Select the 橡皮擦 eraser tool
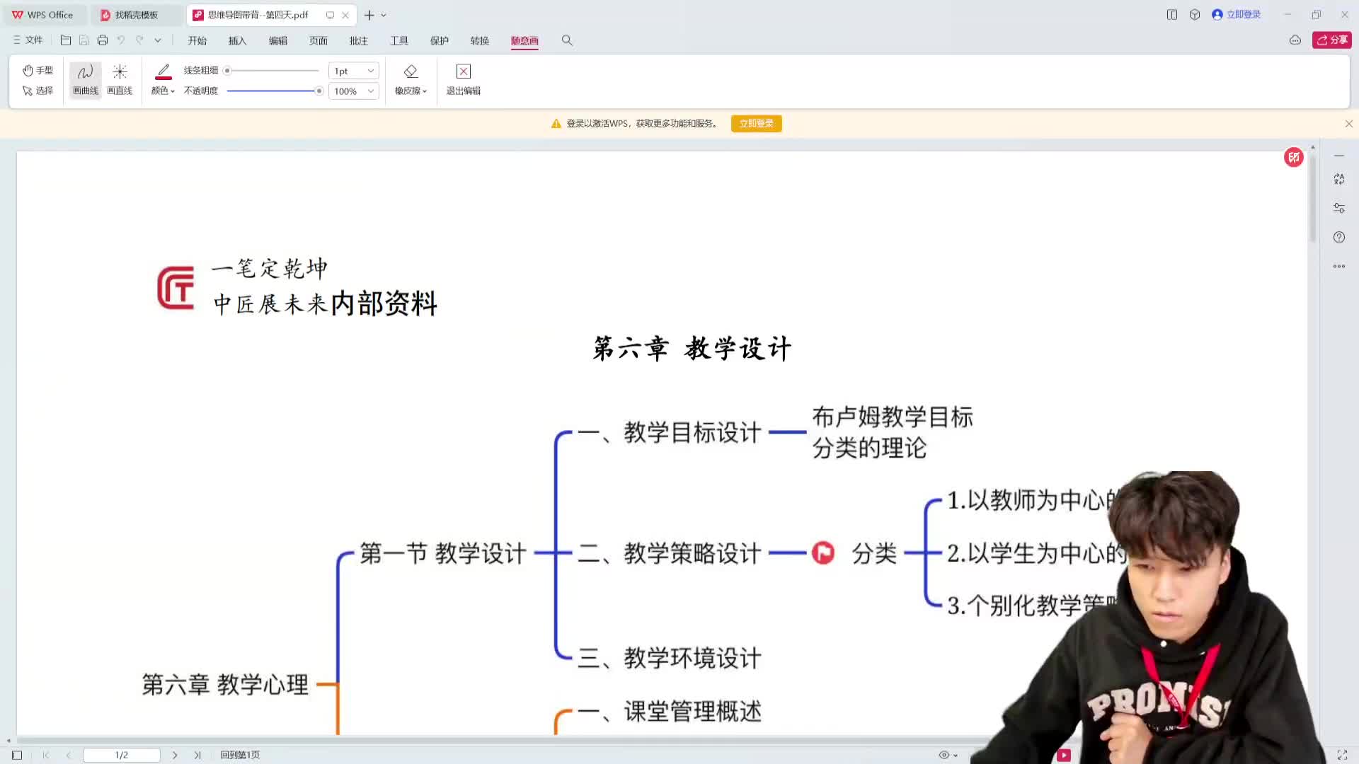 (410, 79)
